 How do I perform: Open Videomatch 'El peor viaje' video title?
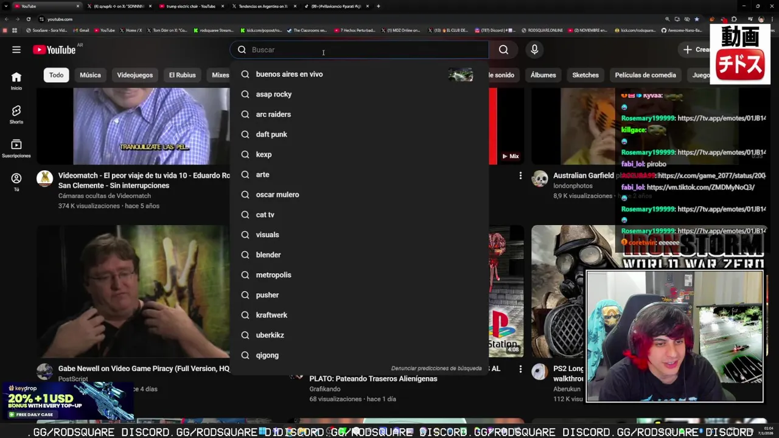point(144,181)
